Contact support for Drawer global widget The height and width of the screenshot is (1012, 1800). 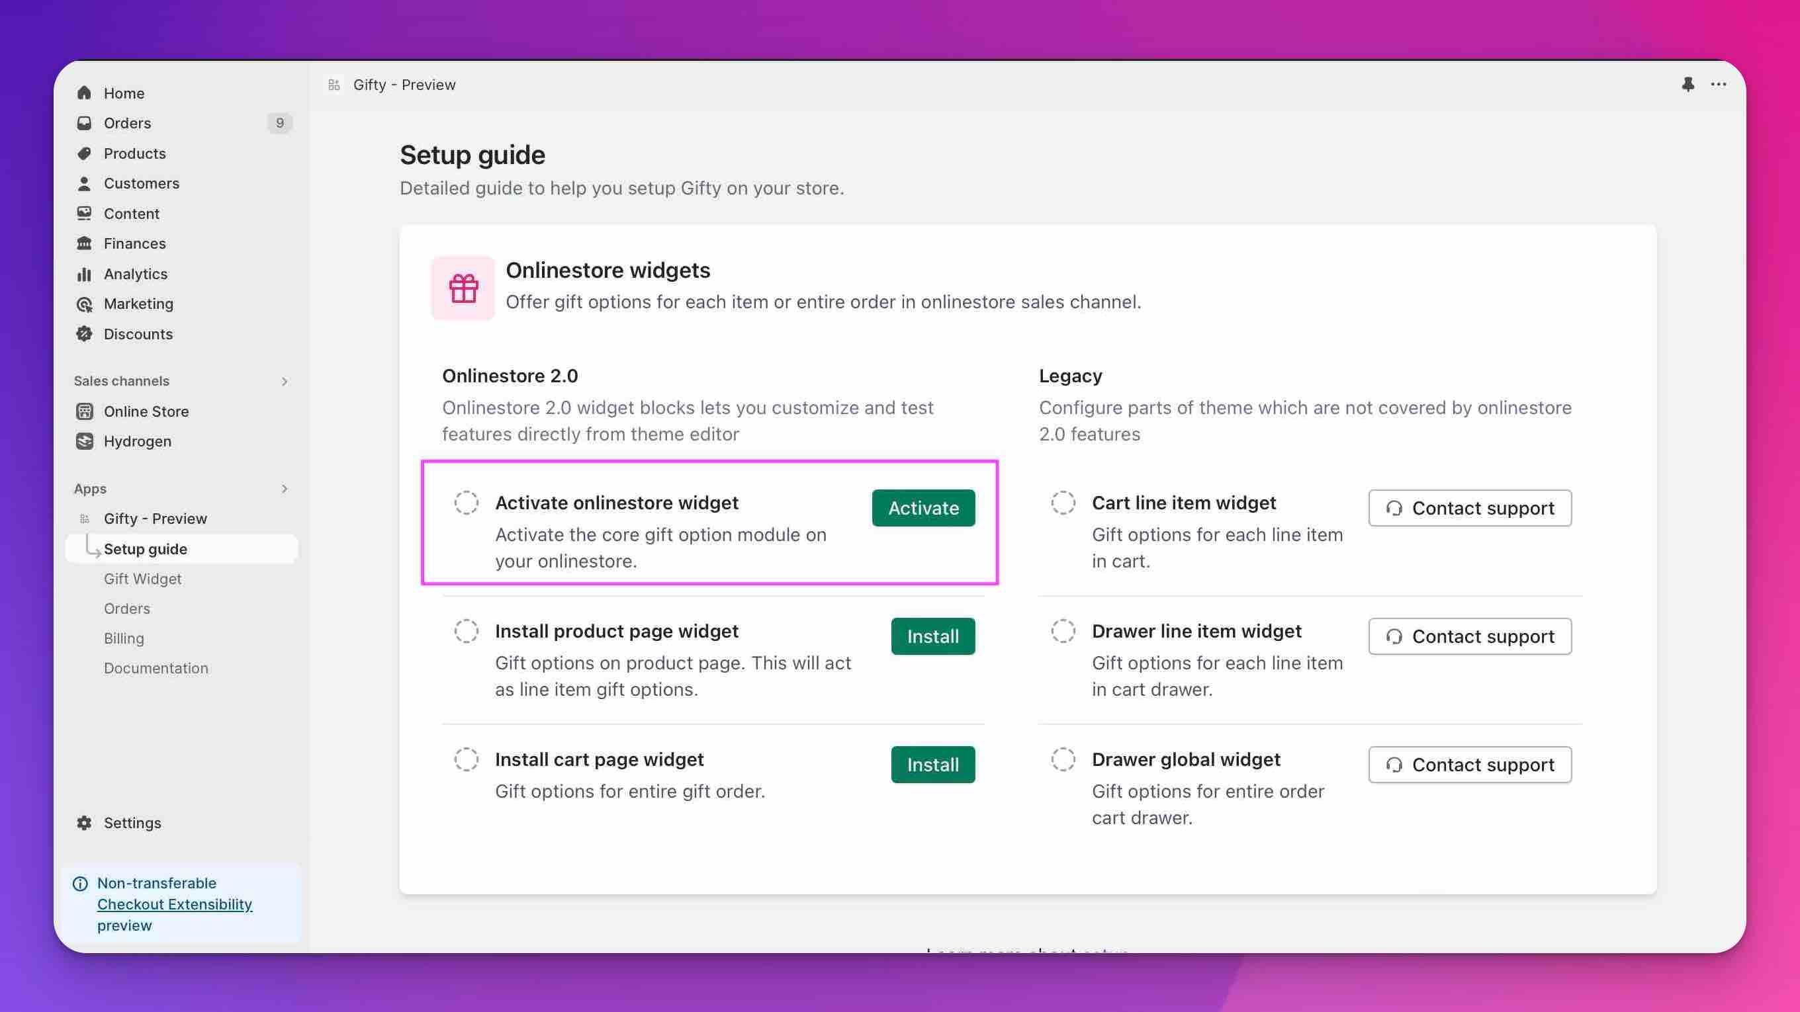point(1470,765)
